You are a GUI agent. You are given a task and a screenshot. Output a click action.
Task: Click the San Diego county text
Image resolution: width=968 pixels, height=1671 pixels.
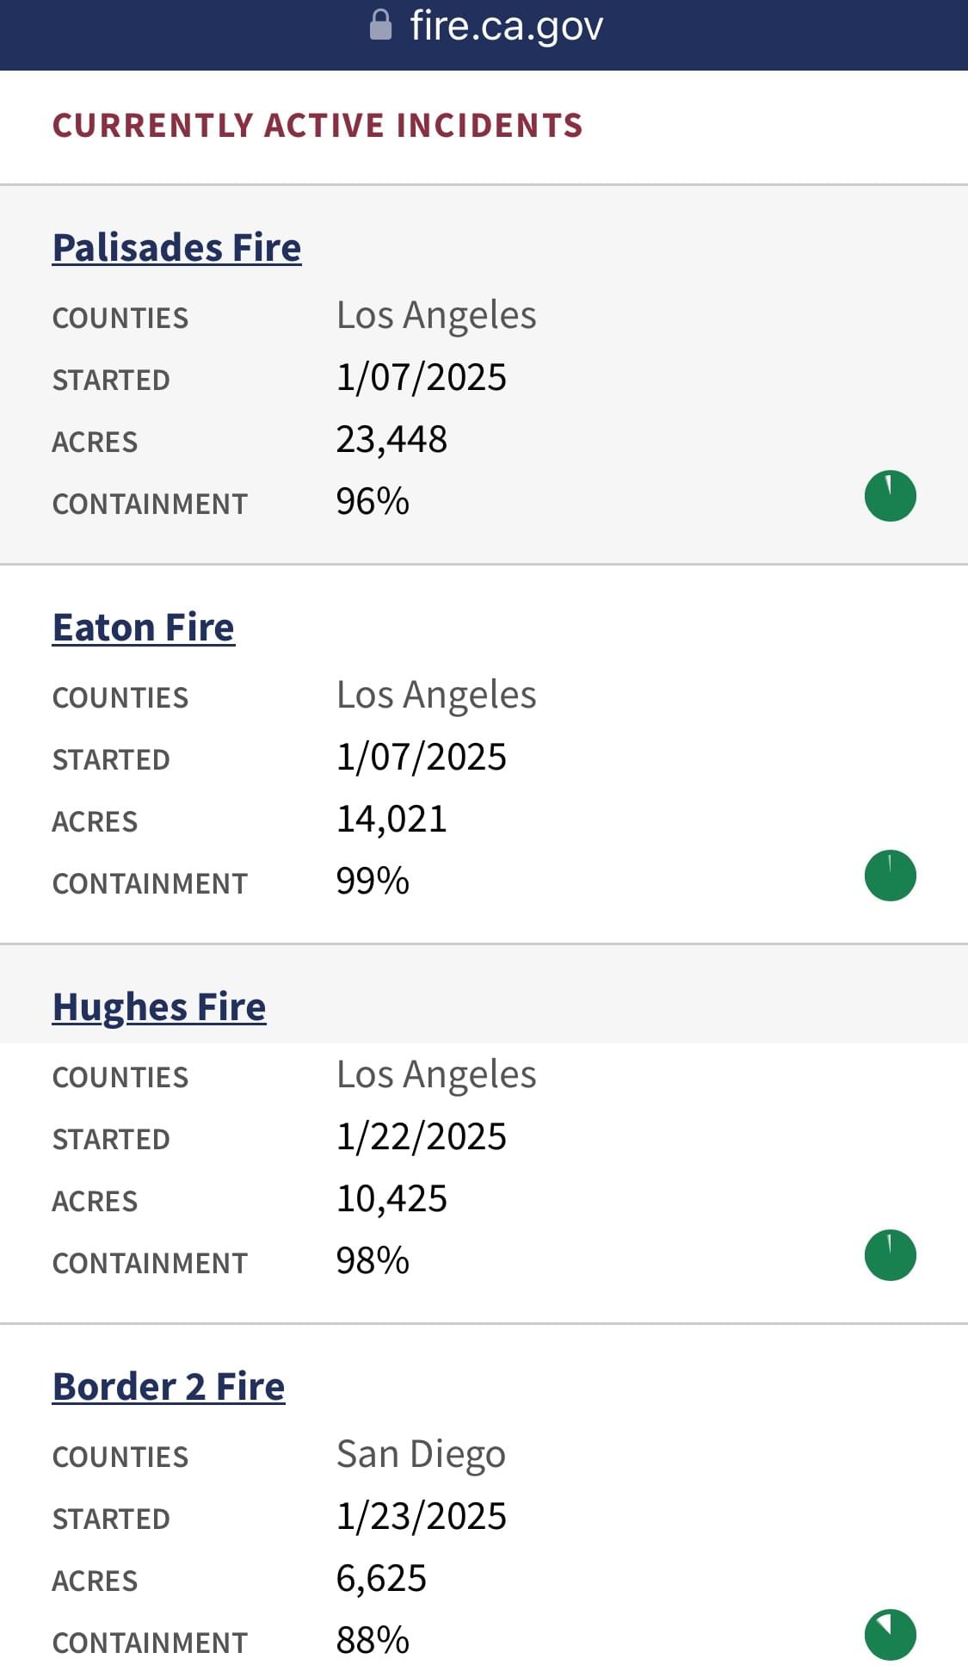coord(421,1456)
